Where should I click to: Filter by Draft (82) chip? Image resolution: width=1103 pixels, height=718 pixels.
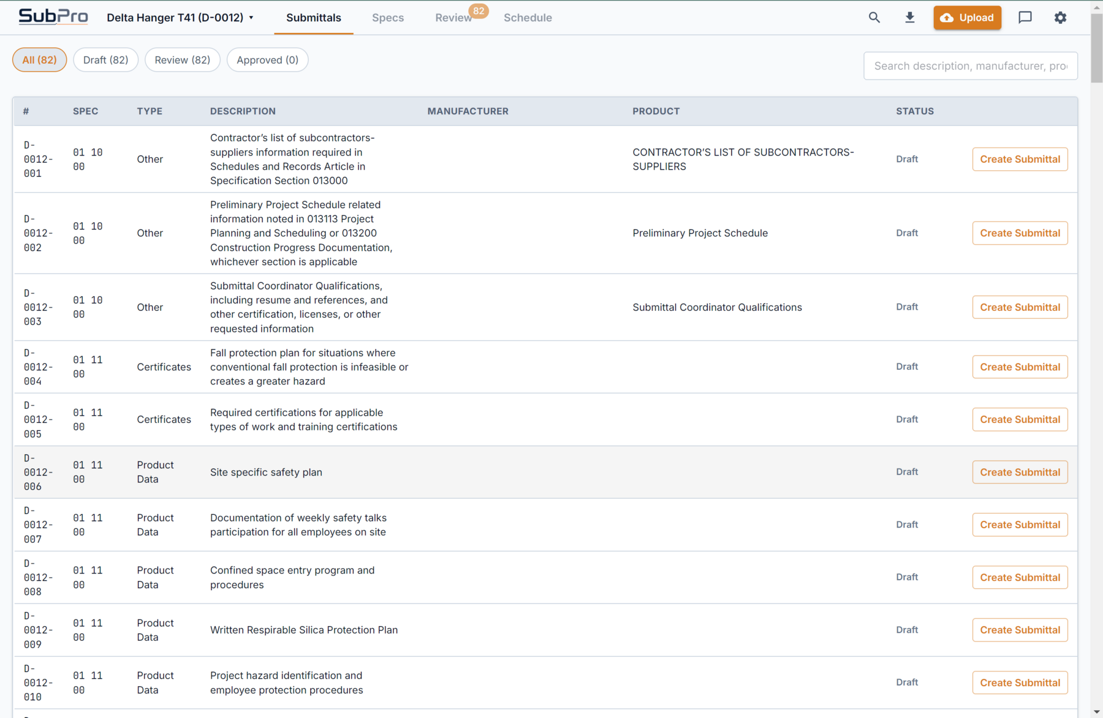tap(106, 60)
